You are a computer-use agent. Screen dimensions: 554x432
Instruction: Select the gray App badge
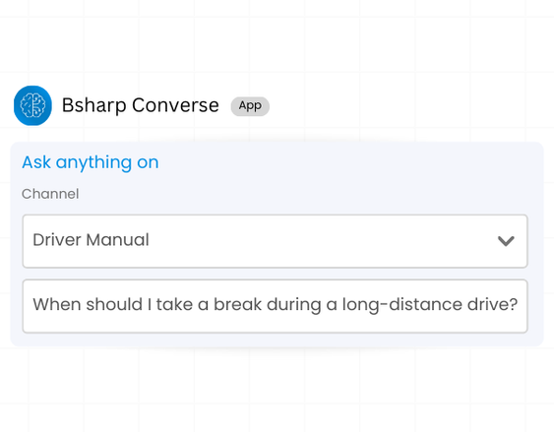(x=250, y=106)
